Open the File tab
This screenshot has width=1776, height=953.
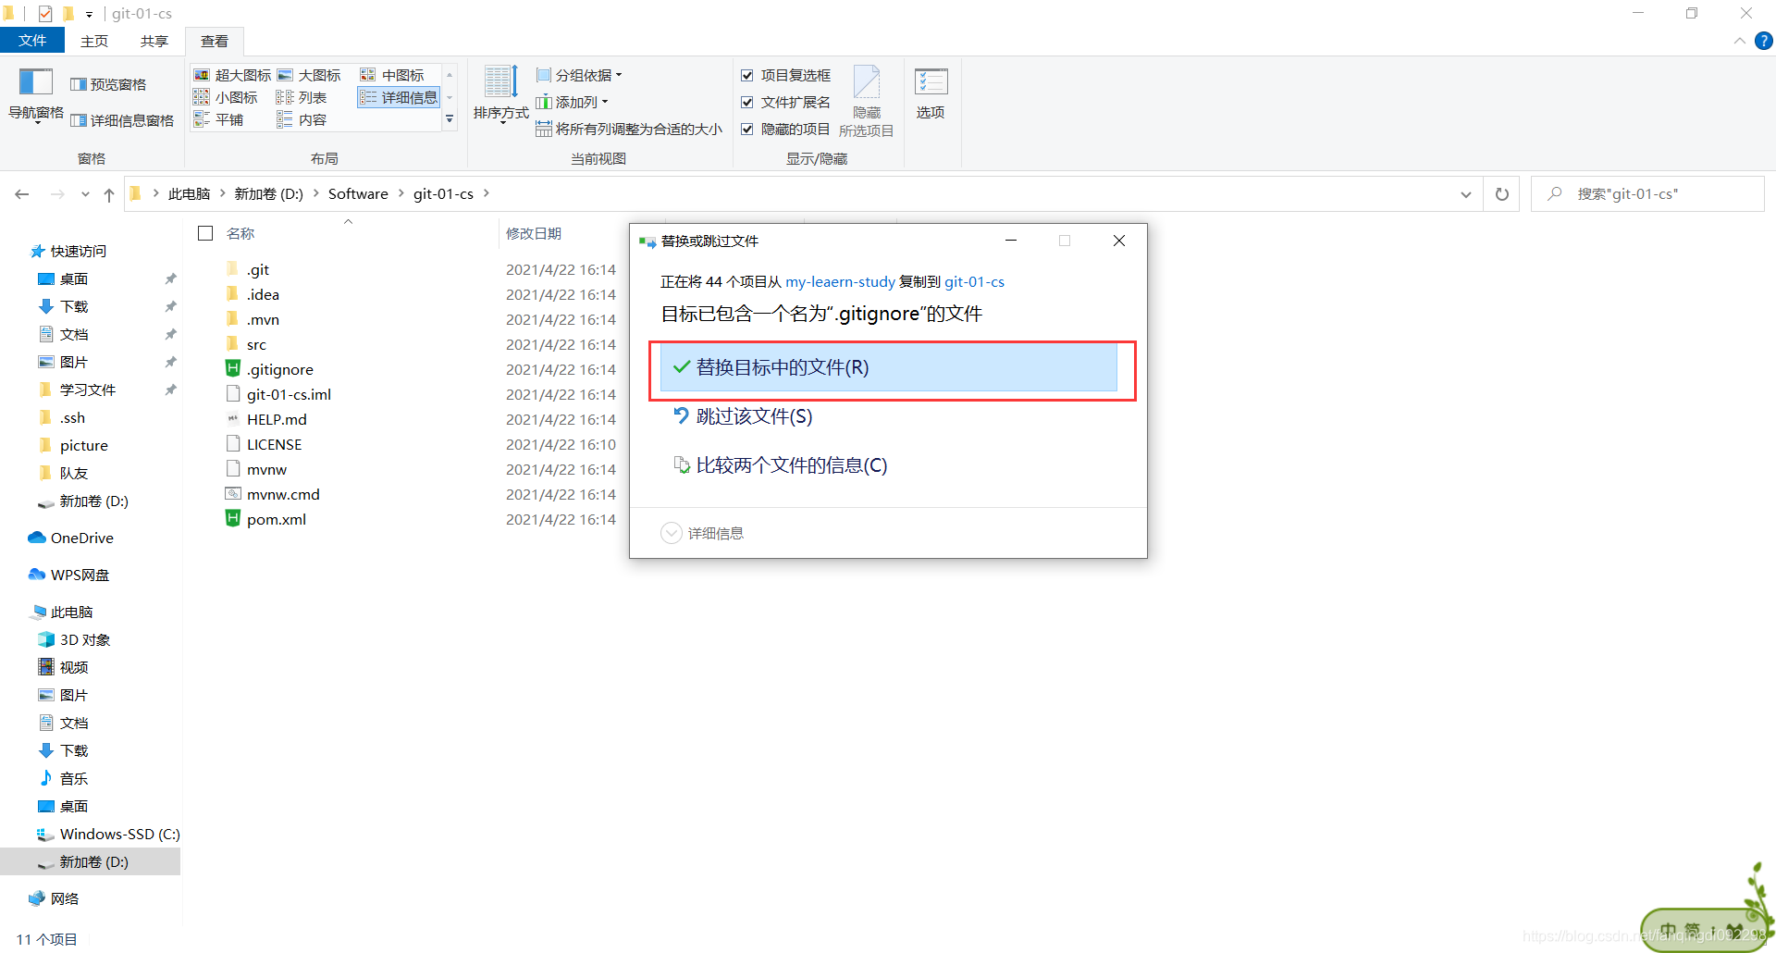pyautogui.click(x=32, y=41)
